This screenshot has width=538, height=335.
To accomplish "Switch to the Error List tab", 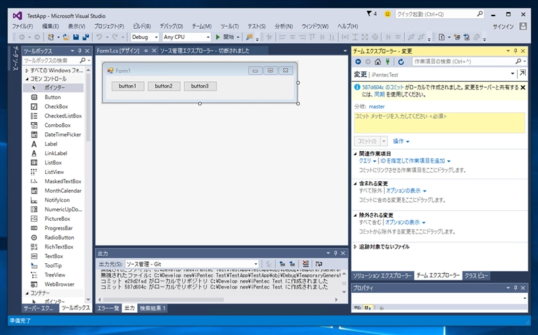I will tap(108, 308).
